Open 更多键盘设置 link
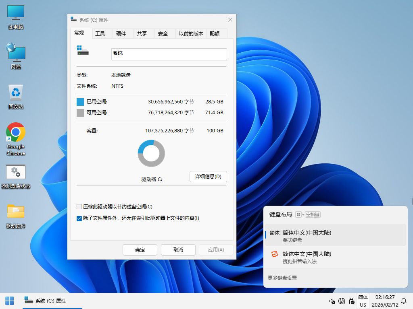 point(282,278)
